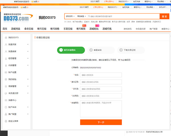Expand the 会员俱乐部 sidebar menu arrow
171x136 pixels.
point(28,93)
